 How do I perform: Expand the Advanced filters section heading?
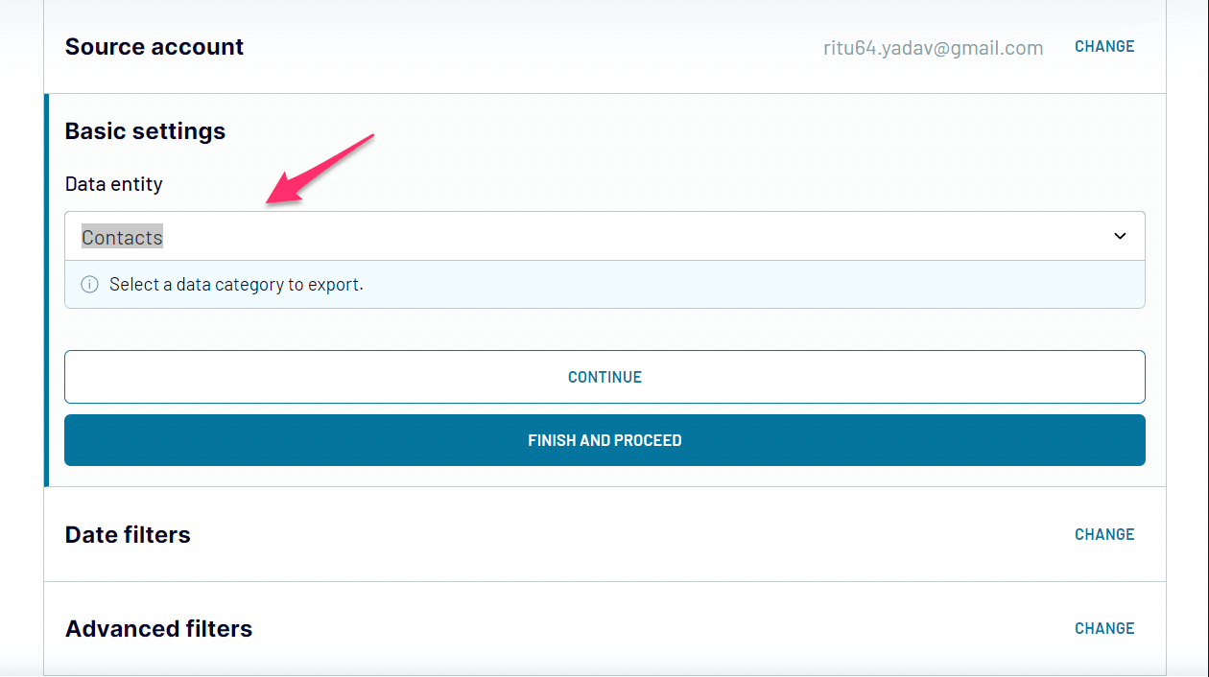158,629
